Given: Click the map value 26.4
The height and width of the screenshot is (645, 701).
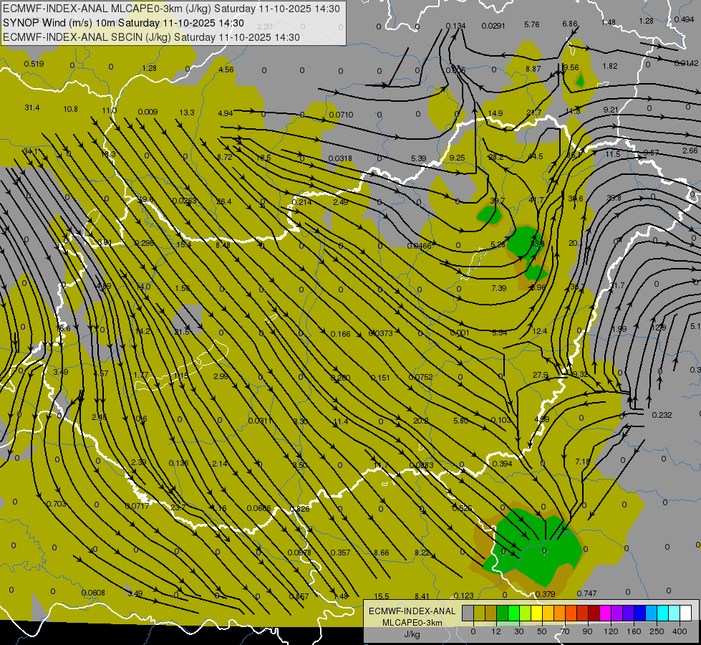Looking at the screenshot, I should click(x=224, y=201).
